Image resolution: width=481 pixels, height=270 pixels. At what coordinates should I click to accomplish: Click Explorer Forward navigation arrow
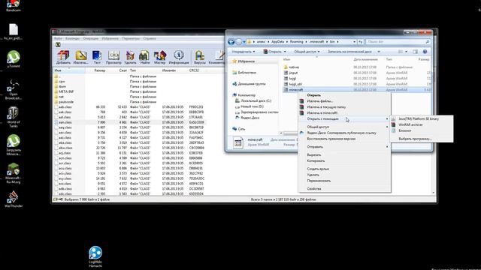(239, 42)
